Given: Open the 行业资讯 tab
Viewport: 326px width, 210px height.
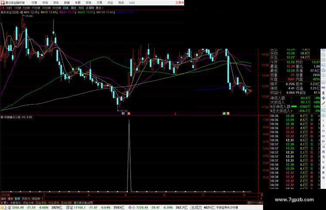Looking at the screenshot, I should click(x=53, y=203).
